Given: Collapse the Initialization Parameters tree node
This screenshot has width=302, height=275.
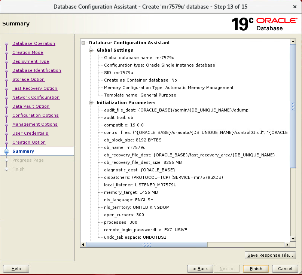Looking at the screenshot, I should pos(91,103).
